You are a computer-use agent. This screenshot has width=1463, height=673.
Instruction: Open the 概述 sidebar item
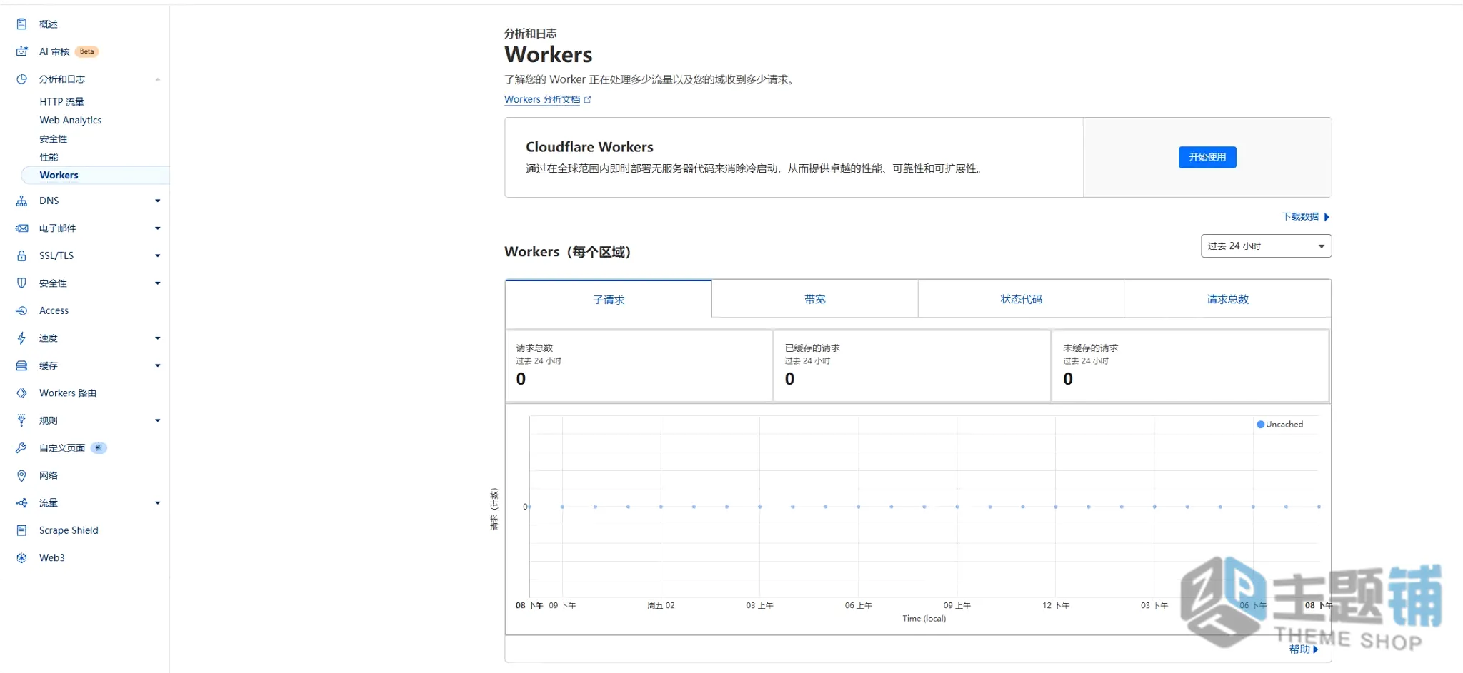(49, 24)
